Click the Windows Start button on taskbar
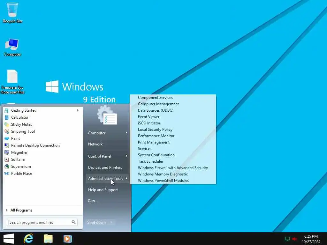Viewport: 327px width, 245px height. (x=9, y=239)
